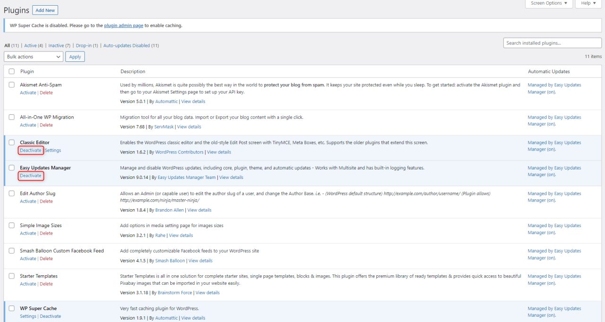Viewport: 605px width, 322px height.
Task: Click the Add New plugin button
Action: pos(45,10)
